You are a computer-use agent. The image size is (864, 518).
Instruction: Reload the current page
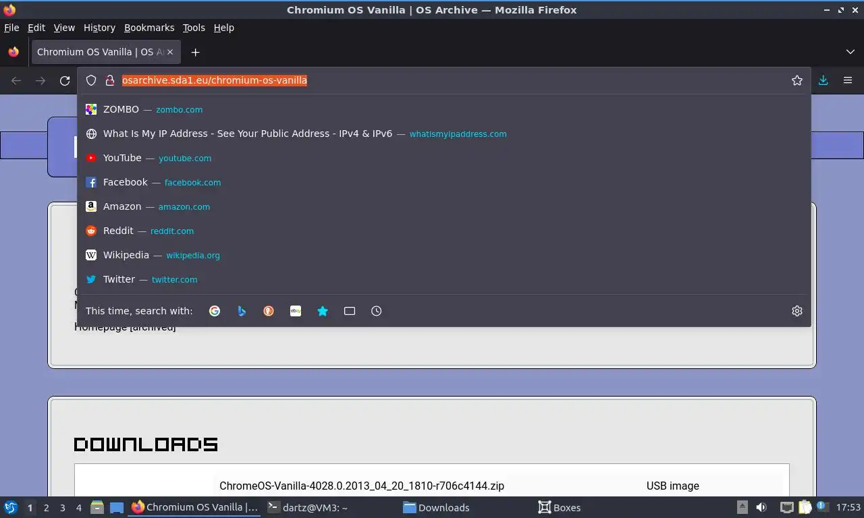(x=65, y=80)
